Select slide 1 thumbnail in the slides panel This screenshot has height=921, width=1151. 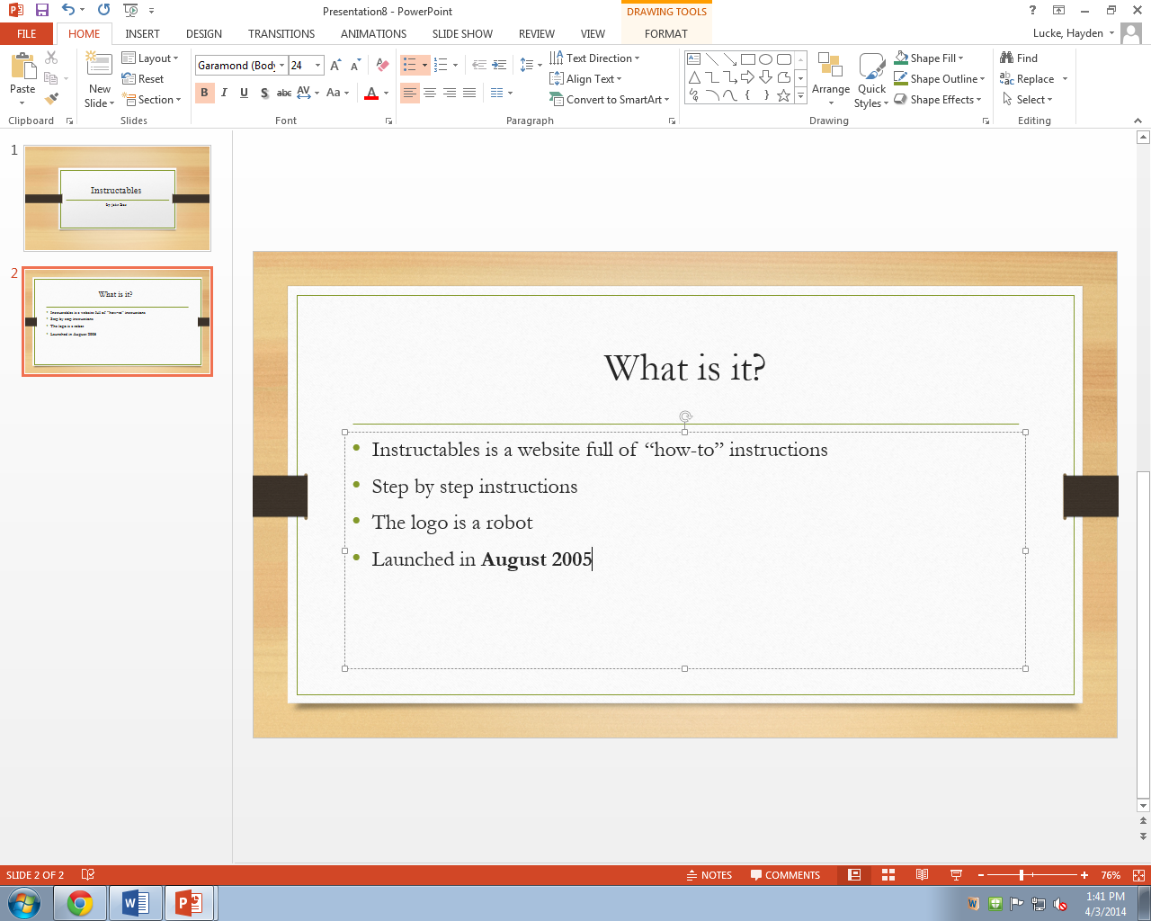click(x=117, y=197)
